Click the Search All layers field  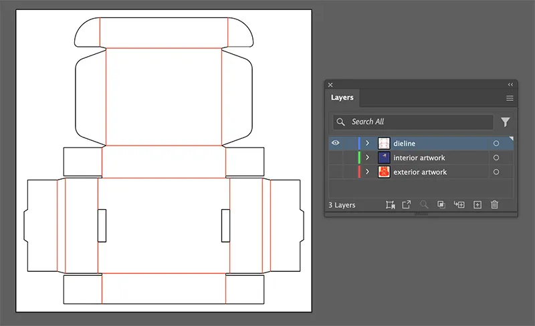420,122
